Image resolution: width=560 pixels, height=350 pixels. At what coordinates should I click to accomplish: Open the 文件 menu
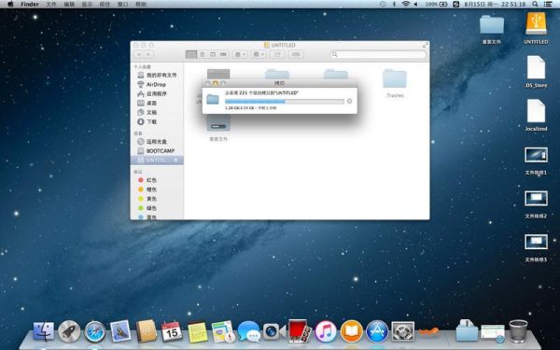51,5
